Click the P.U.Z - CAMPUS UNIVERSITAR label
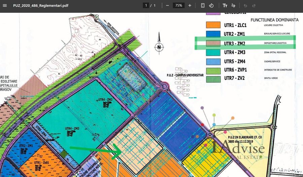Screen dimensions: 303x177 (x=185, y=75)
